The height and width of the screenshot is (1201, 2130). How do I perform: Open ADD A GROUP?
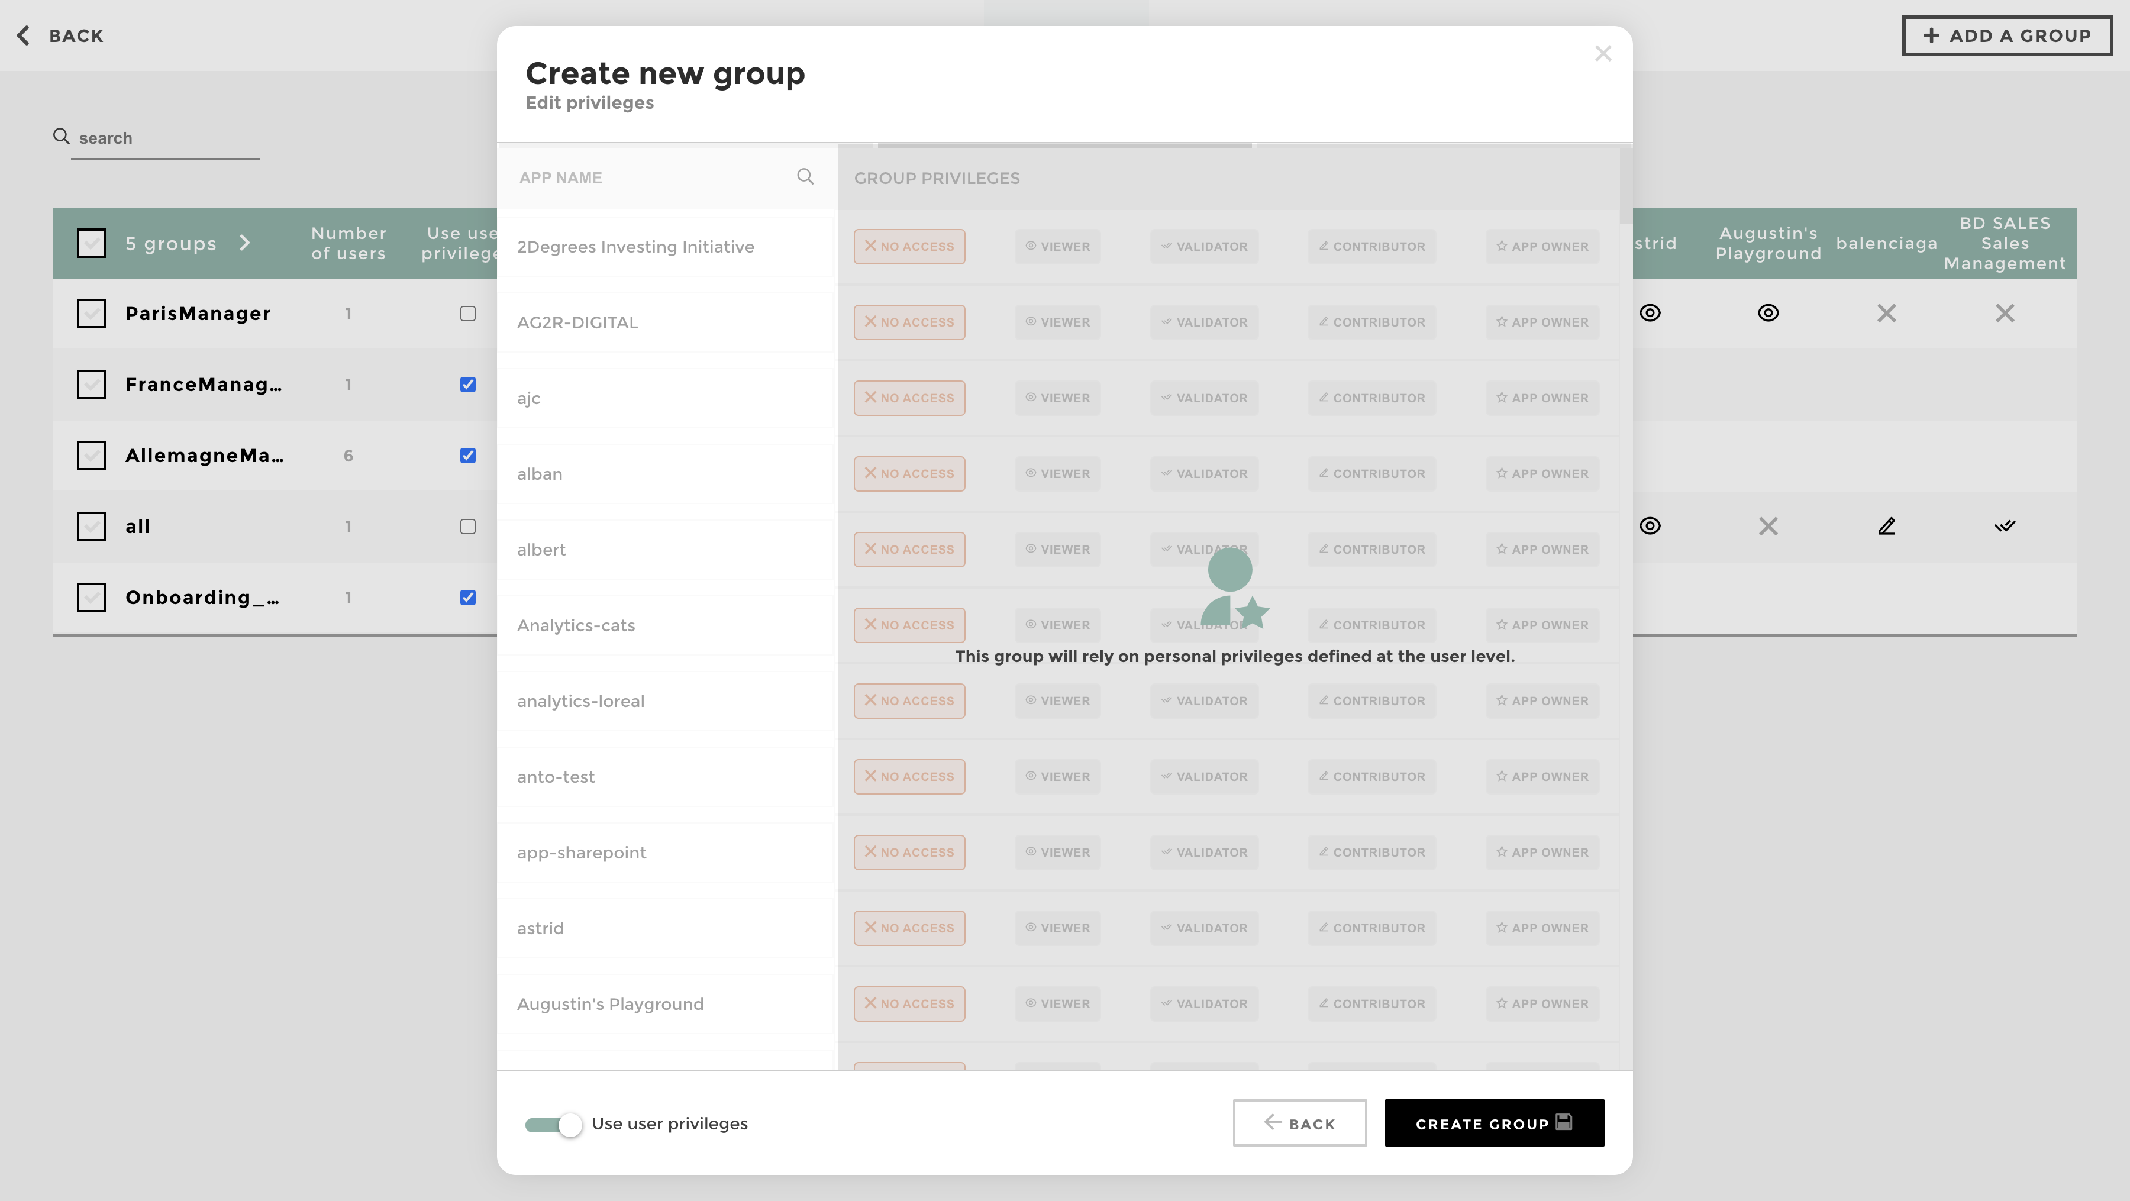[2007, 35]
